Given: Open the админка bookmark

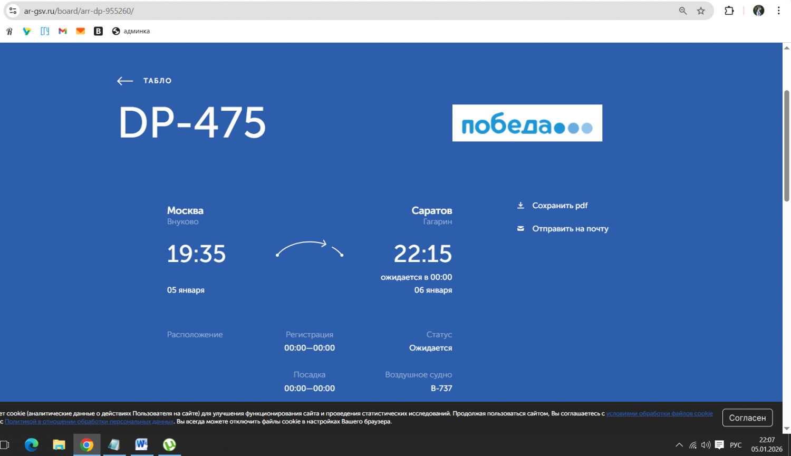Looking at the screenshot, I should pos(131,31).
